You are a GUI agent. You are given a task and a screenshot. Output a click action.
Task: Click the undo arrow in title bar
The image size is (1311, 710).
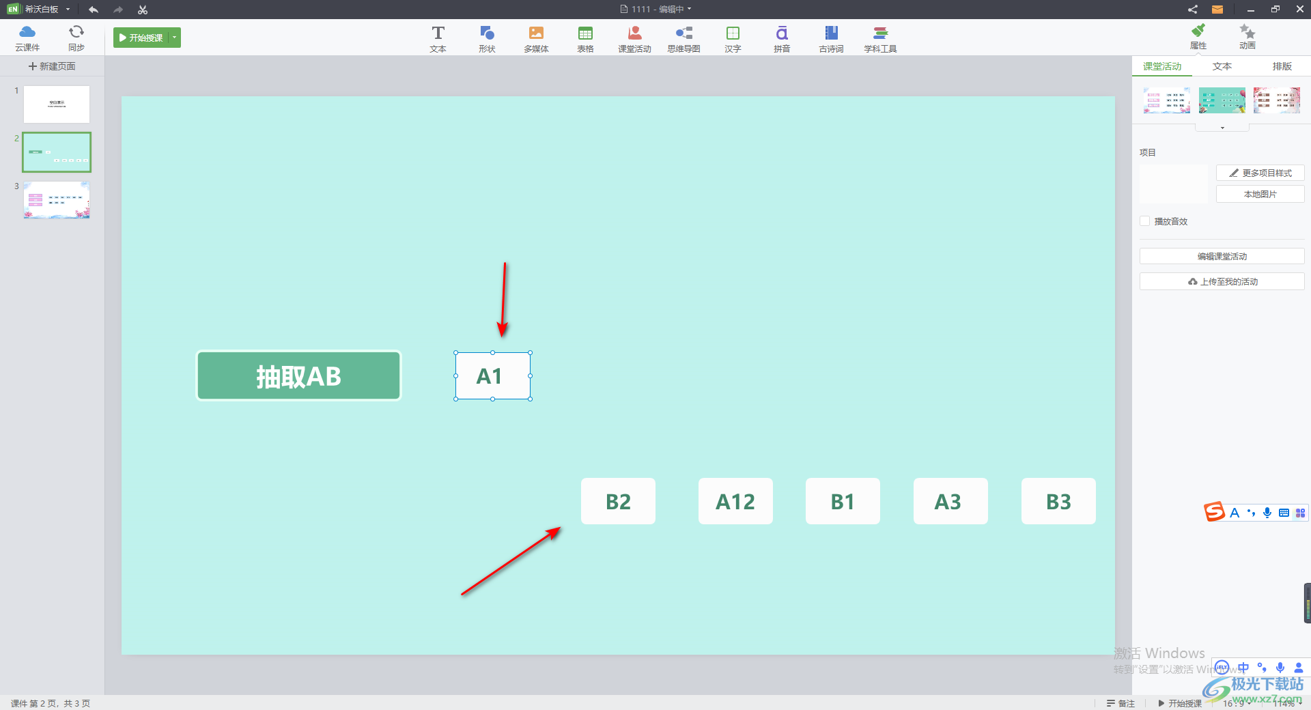(94, 10)
